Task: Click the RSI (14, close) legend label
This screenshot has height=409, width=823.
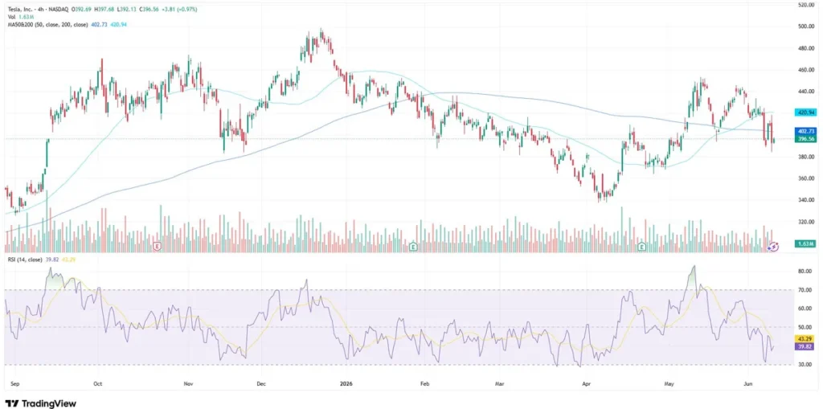Action: [25, 260]
